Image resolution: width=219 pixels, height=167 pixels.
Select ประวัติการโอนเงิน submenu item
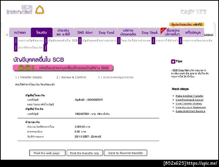[30, 48]
